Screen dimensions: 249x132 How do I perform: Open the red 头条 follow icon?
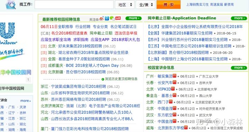[118, 18]
